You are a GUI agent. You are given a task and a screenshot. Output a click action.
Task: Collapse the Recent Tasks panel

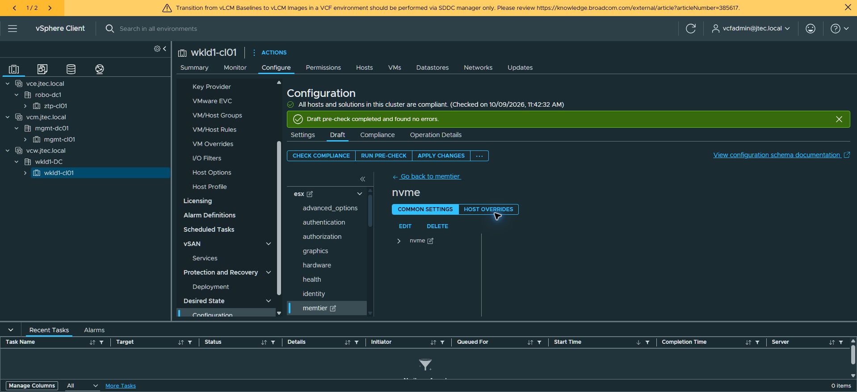(x=11, y=330)
